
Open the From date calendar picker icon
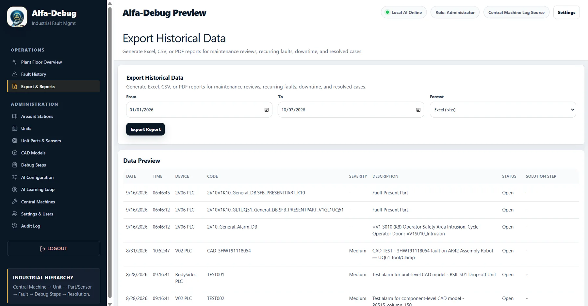(x=267, y=110)
